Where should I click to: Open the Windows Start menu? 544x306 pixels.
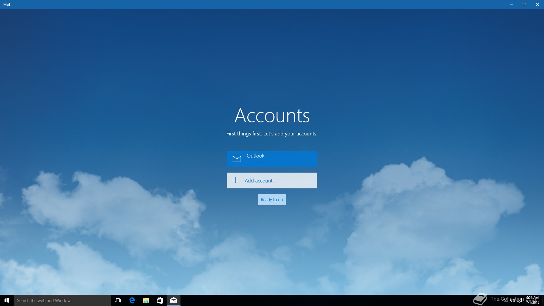[x=7, y=300]
